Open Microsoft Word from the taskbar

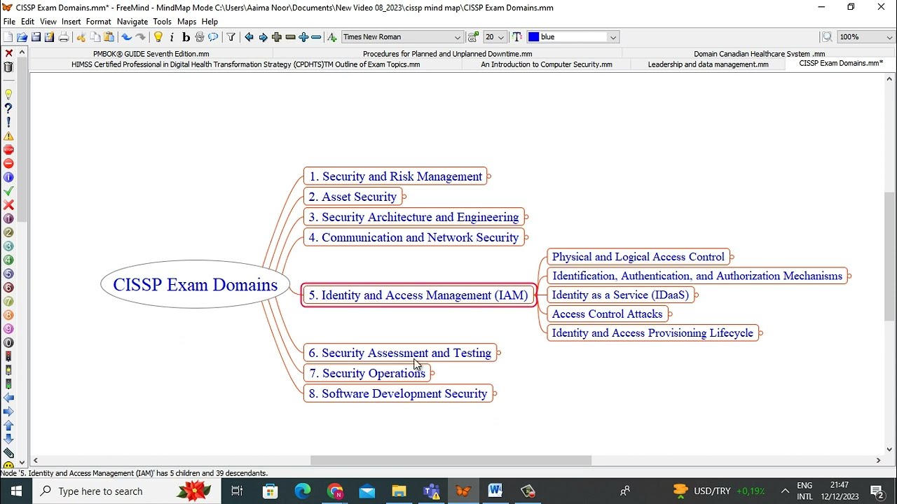[495, 491]
